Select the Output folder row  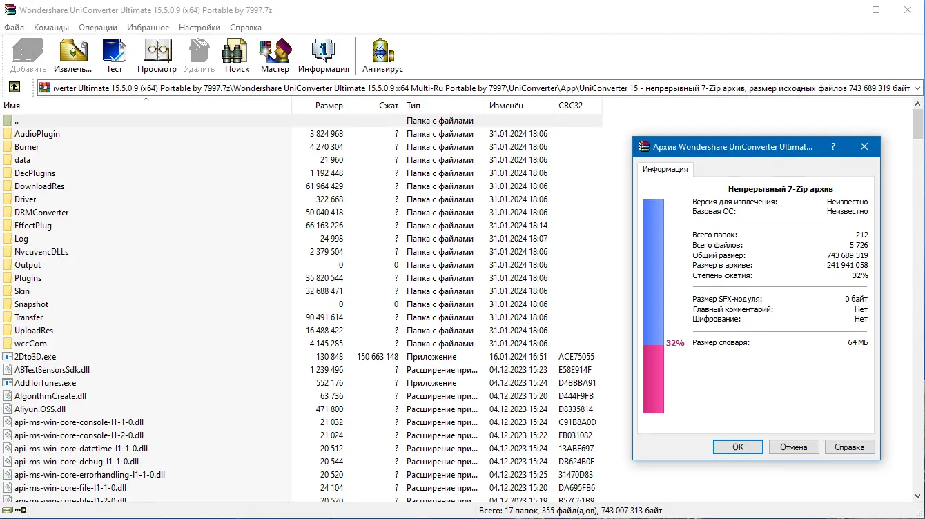coord(301,265)
